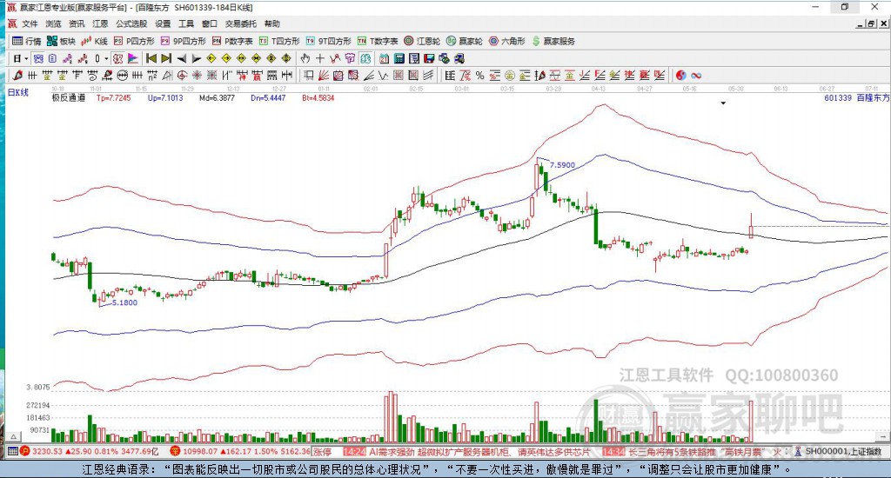This screenshot has height=478, width=891.
Task: Click the 3230.53 index reading in status bar
Action: tap(47, 451)
